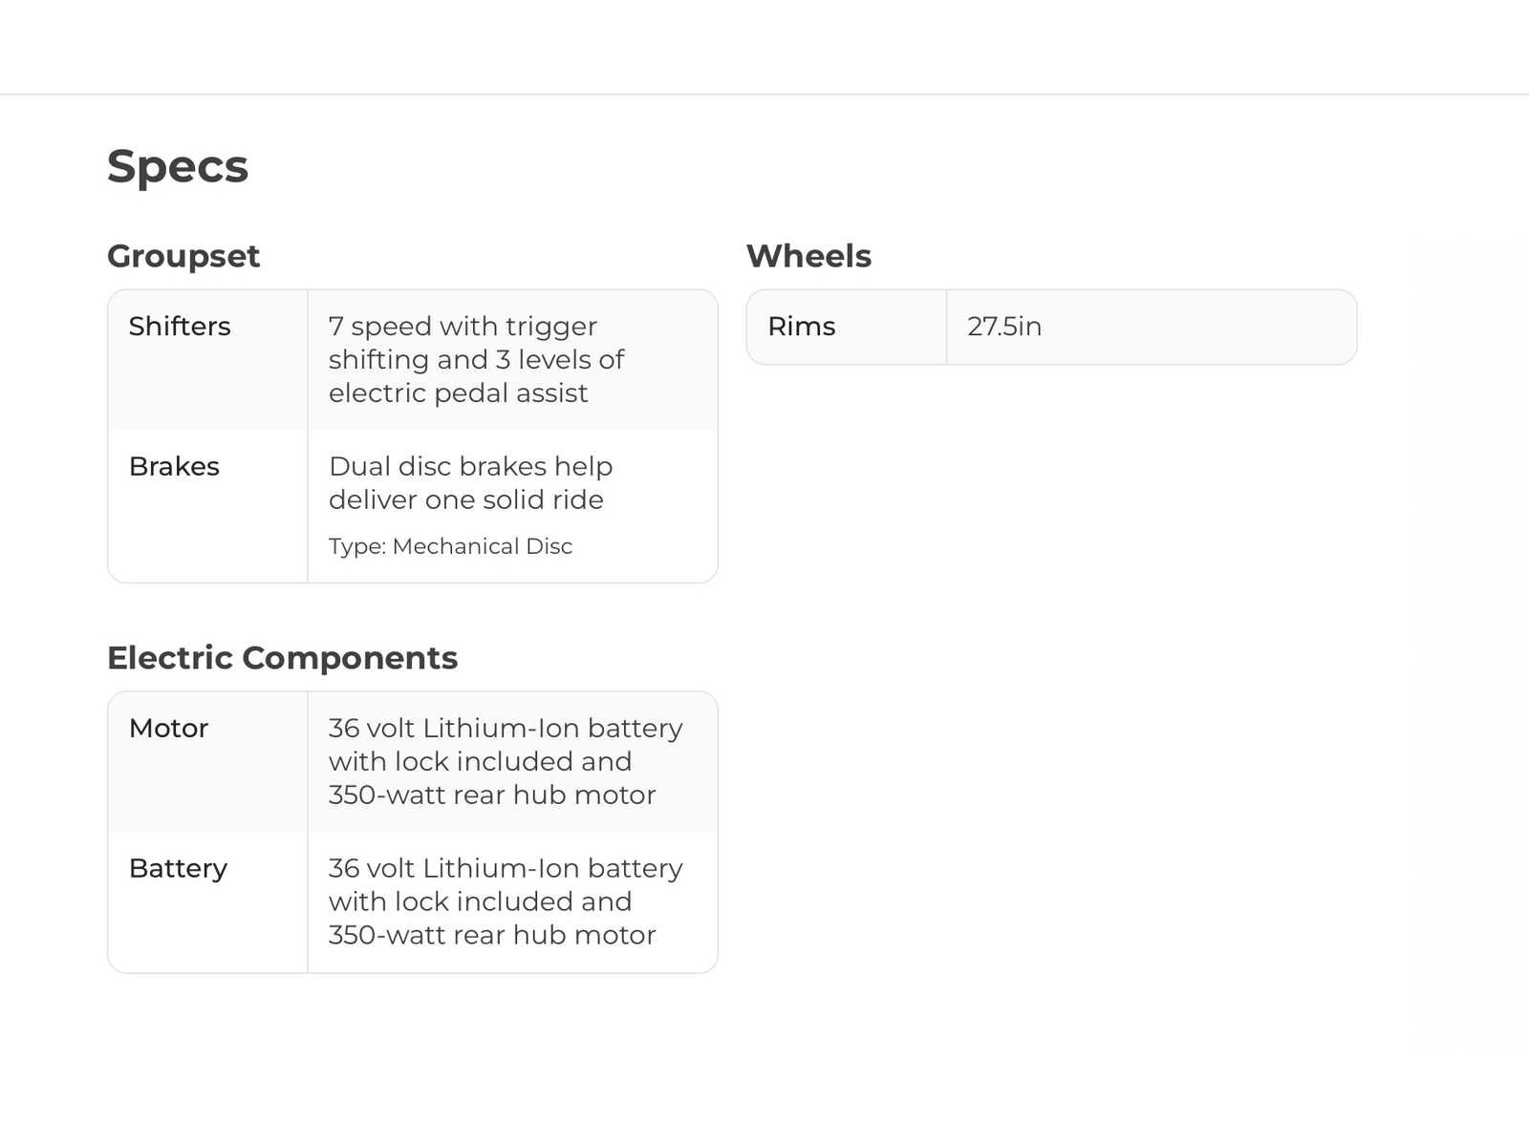Image resolution: width=1529 pixels, height=1146 pixels.
Task: Click the Type: Mechanical Disc note
Action: point(450,546)
